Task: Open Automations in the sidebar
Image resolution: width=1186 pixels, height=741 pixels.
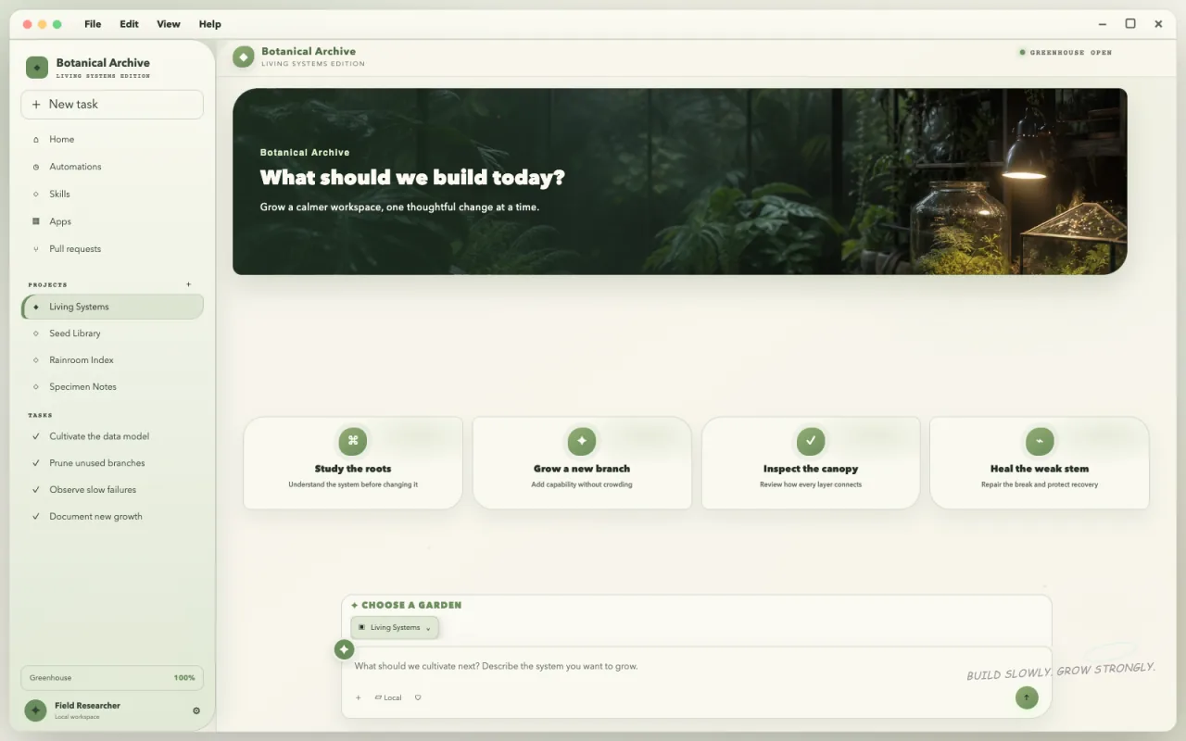Action: click(x=112, y=167)
